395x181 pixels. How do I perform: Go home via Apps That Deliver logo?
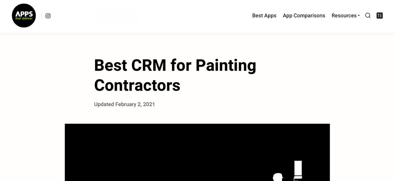click(24, 15)
